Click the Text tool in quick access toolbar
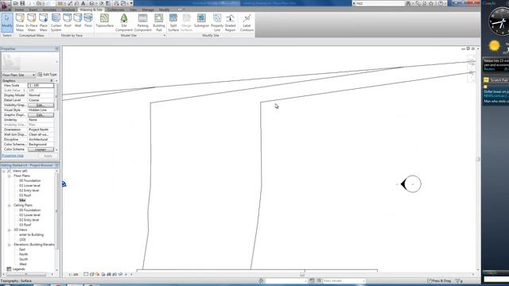509x286 pixels. [84, 3]
